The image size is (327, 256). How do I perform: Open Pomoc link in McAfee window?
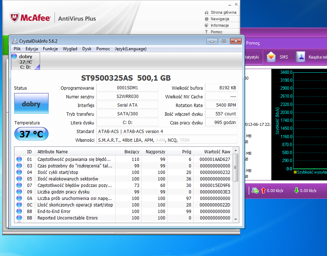click(x=217, y=32)
